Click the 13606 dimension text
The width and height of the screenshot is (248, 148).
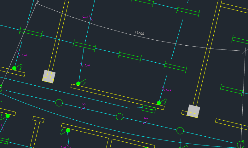click(x=139, y=33)
